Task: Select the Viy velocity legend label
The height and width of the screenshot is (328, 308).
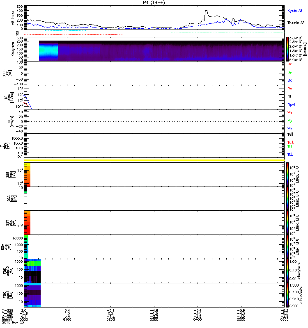Action: tap(290, 120)
